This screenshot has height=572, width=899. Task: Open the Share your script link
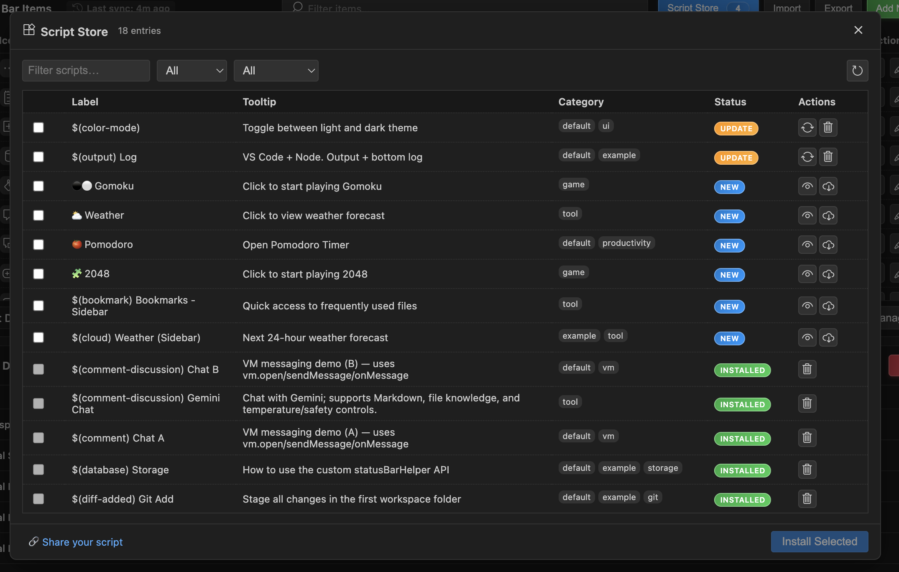82,542
